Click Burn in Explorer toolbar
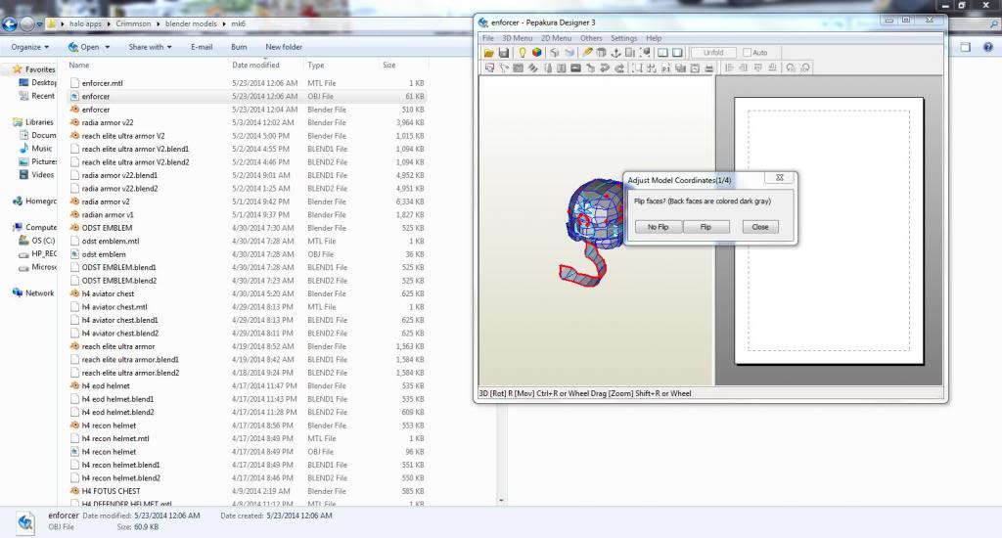Viewport: 1002px width, 538px height. 239,47
